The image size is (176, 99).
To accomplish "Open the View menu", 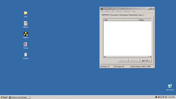I will click(113, 11).
